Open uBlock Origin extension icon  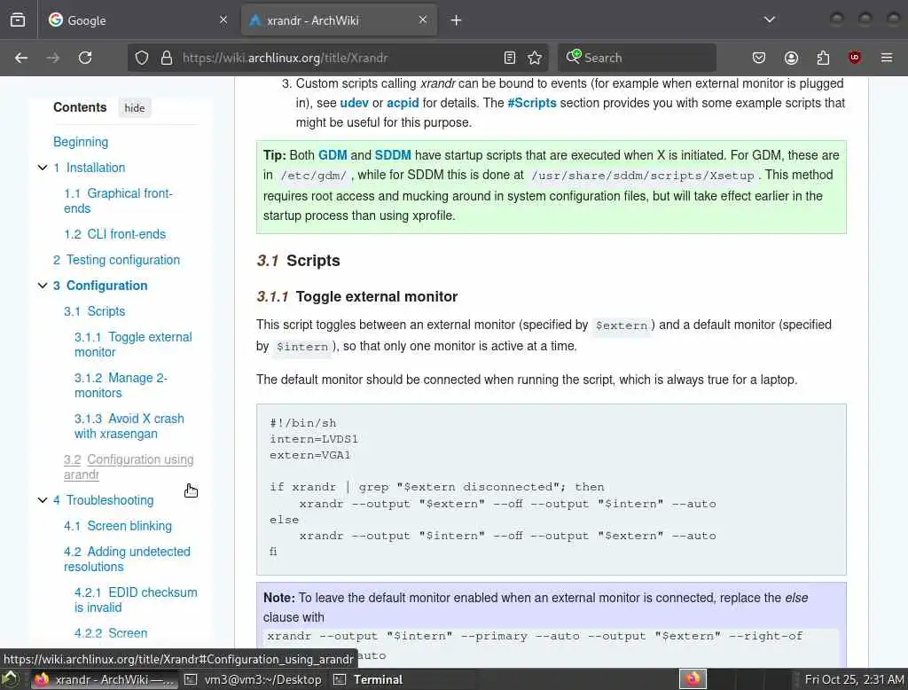pyautogui.click(x=855, y=58)
